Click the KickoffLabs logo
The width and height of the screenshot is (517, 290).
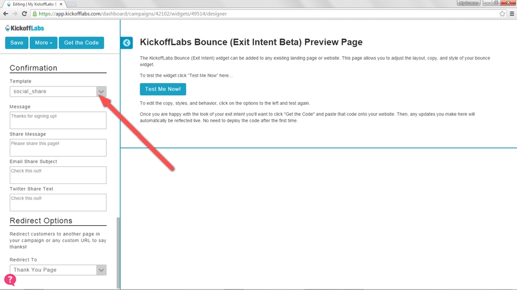pos(24,28)
